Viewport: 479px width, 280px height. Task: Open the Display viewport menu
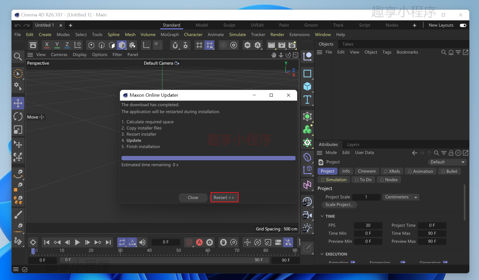(79, 55)
